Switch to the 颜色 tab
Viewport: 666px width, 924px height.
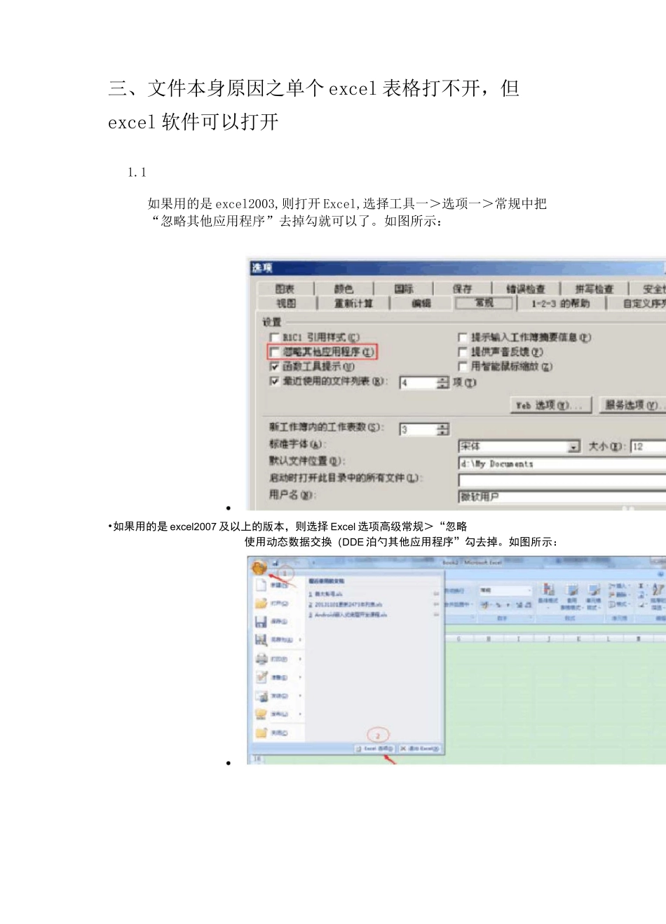[x=344, y=289]
